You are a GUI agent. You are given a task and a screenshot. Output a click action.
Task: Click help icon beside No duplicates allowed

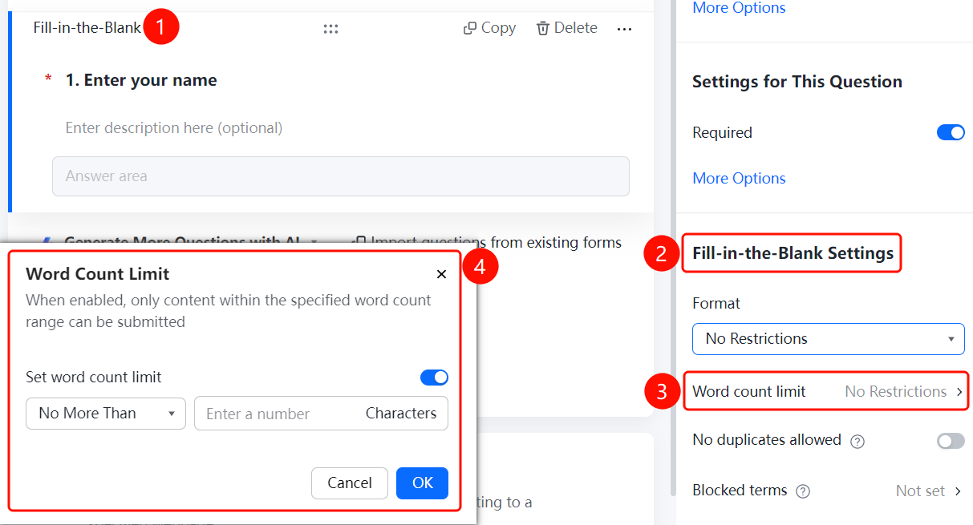coord(857,441)
